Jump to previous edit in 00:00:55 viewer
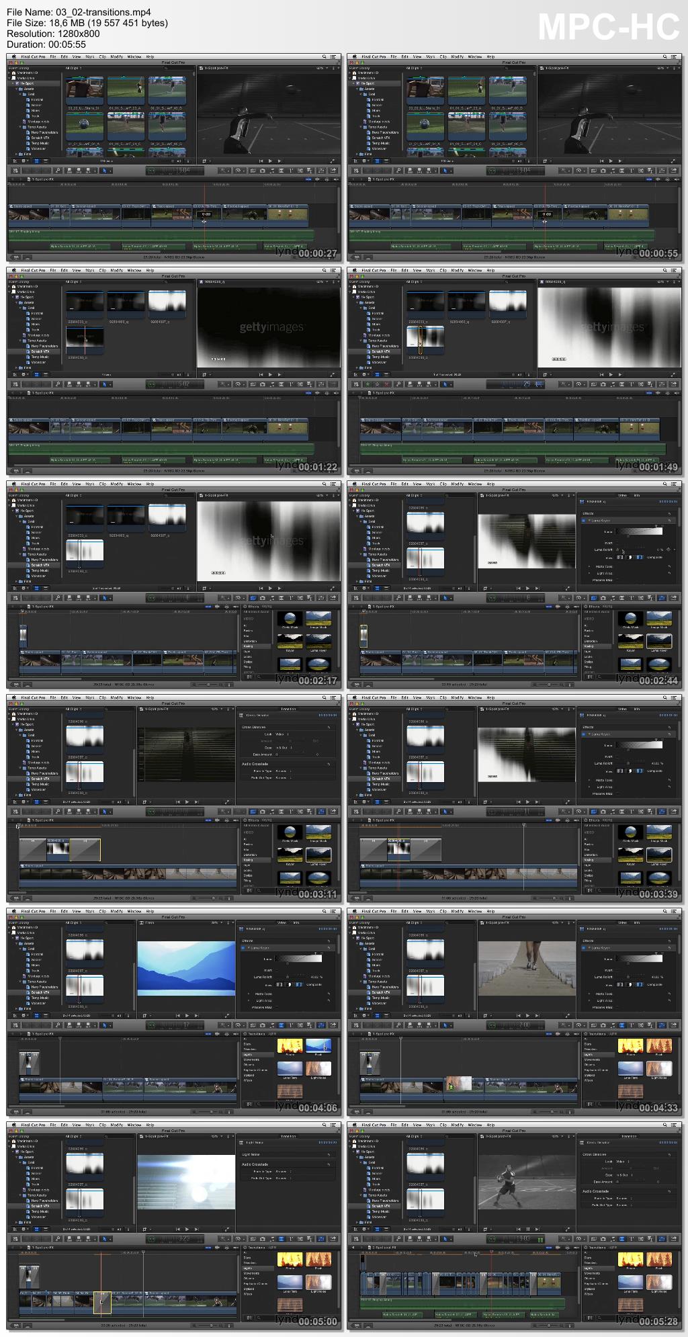 tap(601, 161)
